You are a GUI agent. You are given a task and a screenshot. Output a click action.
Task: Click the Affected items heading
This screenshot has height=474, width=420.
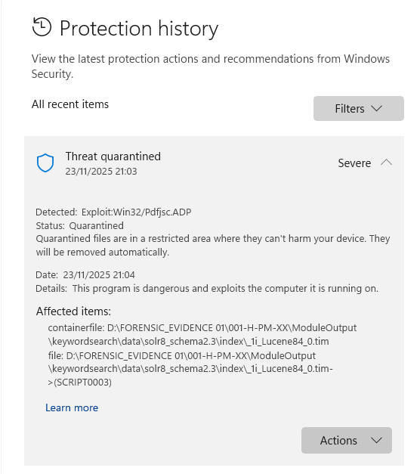(x=73, y=311)
